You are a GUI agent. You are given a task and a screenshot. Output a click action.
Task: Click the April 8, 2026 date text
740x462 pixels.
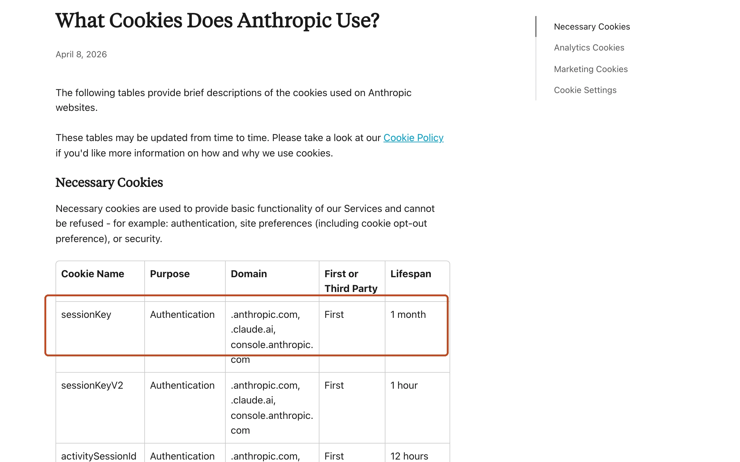coord(81,54)
